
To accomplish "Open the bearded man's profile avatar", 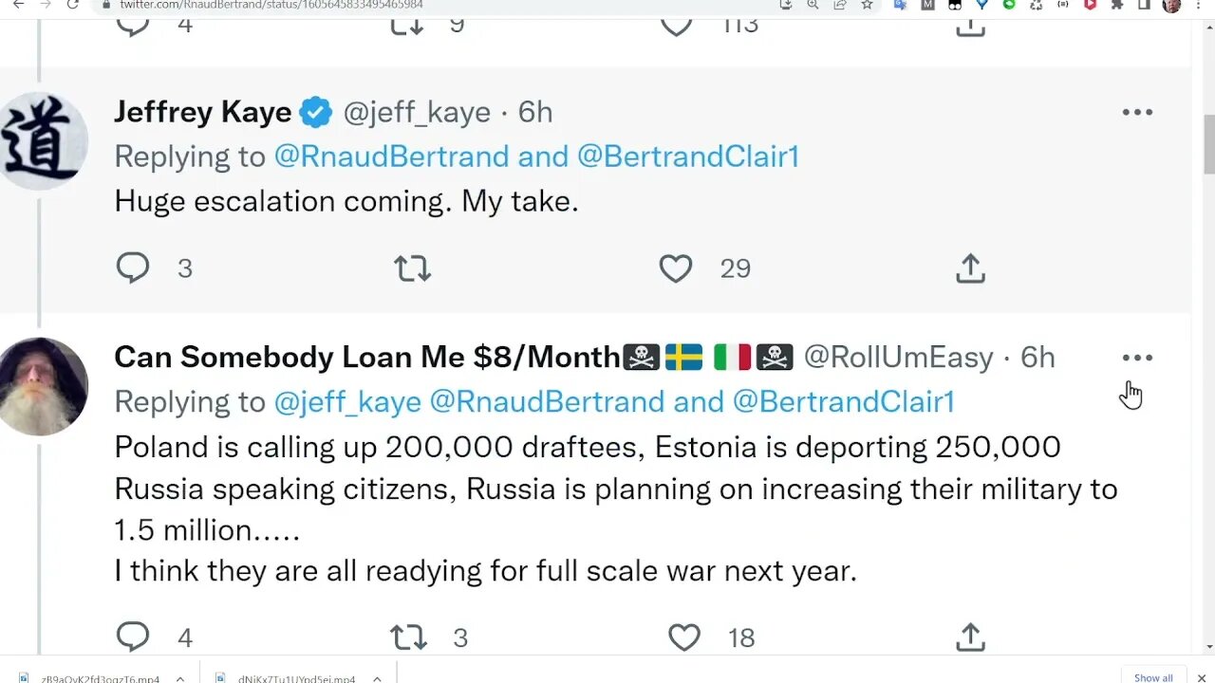I will (43, 386).
